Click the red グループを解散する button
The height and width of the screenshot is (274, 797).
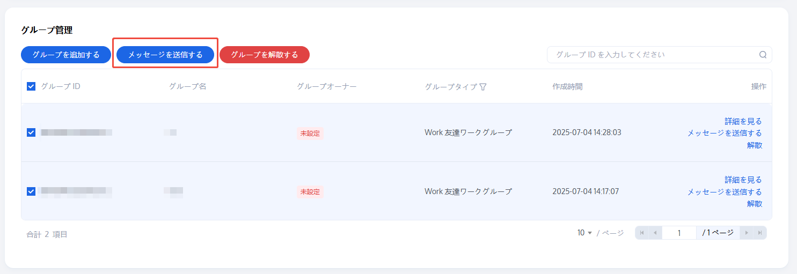click(264, 55)
